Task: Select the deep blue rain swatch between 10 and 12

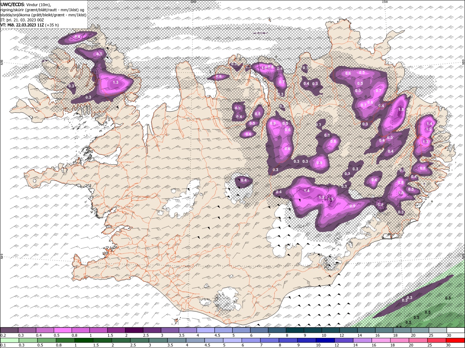Action: (x=324, y=340)
